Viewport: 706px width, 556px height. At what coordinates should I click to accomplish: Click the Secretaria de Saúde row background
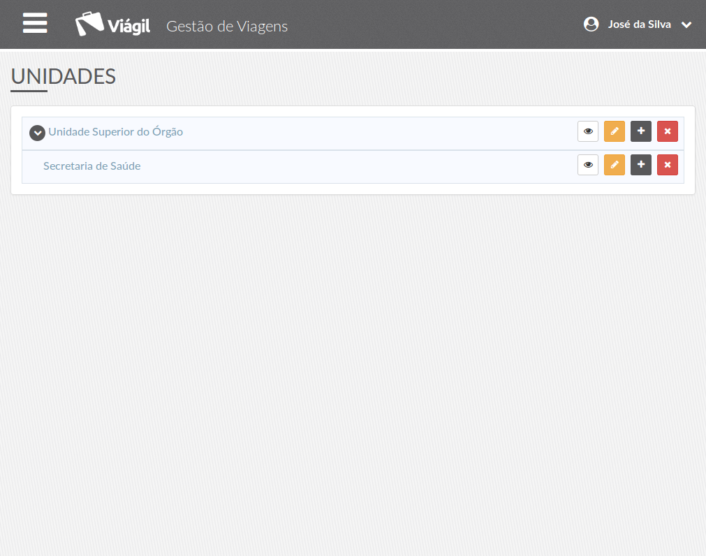[x=353, y=166]
